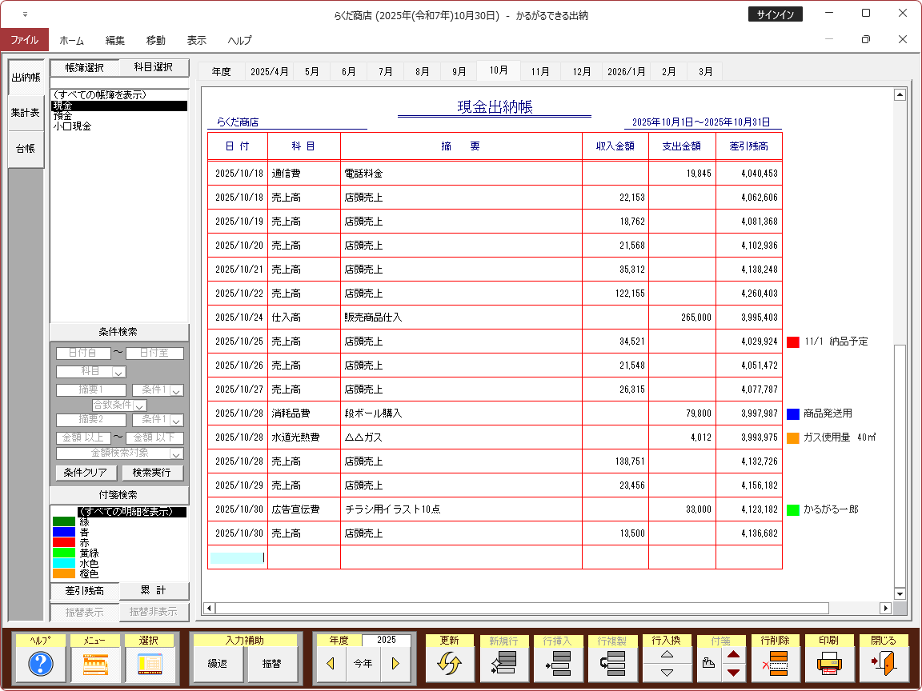Expand the 合致条件 dropdown
Image resolution: width=922 pixels, height=691 pixels.
tap(139, 405)
